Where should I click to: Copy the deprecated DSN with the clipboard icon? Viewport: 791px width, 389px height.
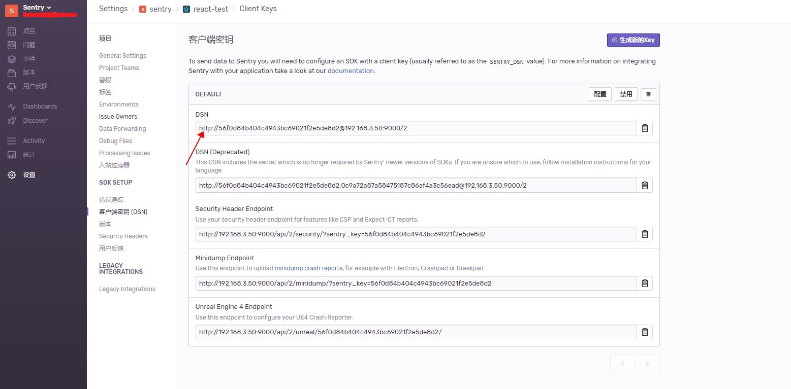[x=645, y=185]
